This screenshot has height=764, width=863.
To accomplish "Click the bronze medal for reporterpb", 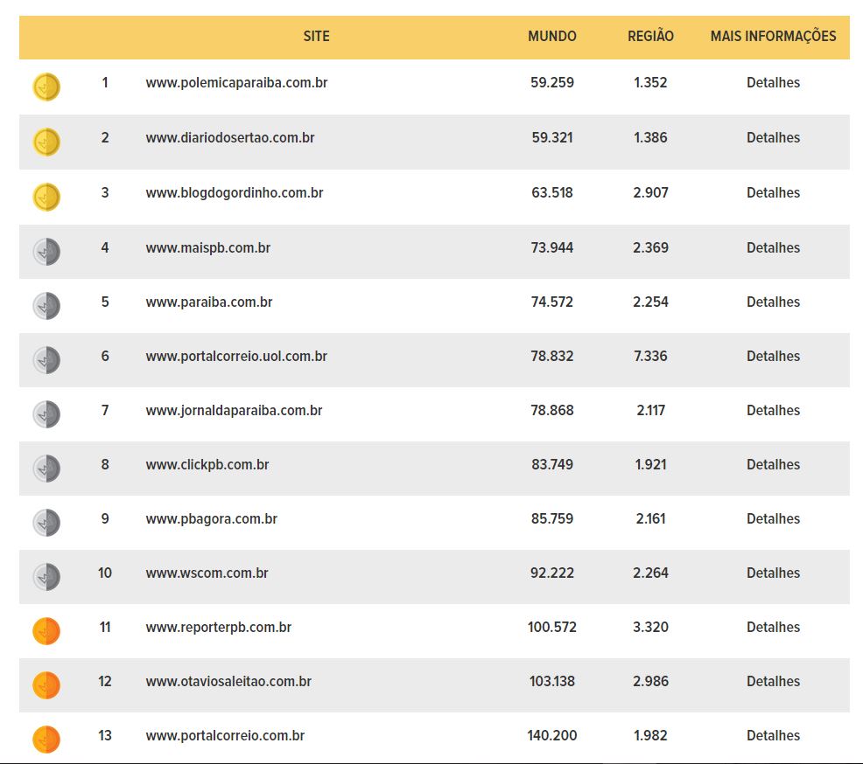I will (x=46, y=631).
